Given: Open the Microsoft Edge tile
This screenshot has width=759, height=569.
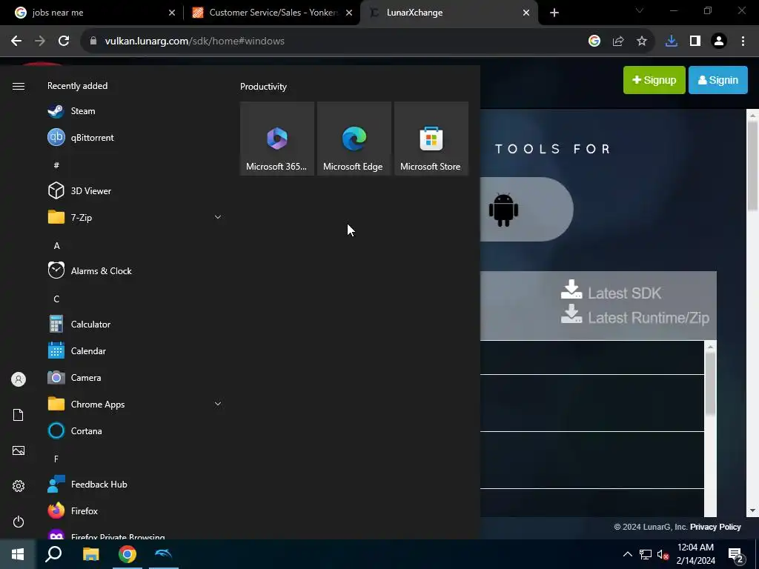Looking at the screenshot, I should click(x=354, y=139).
